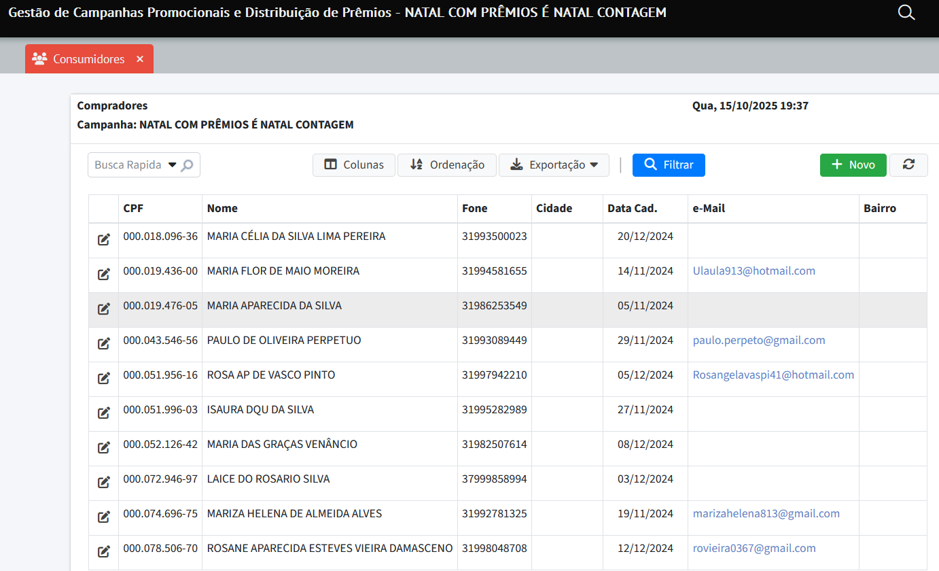Open the Colunas column chooser
The image size is (939, 571).
point(354,165)
